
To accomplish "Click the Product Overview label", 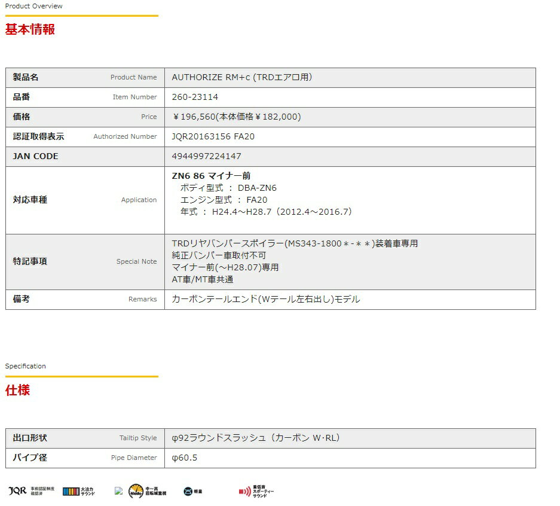I will point(33,6).
